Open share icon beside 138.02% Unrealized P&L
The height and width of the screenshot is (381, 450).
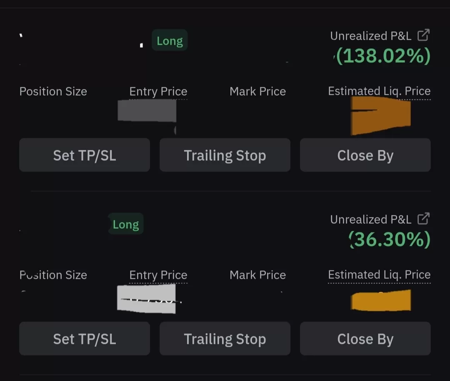coord(423,35)
